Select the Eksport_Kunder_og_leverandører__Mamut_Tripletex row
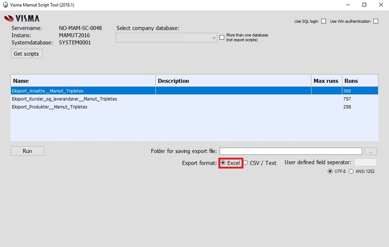 pos(195,99)
